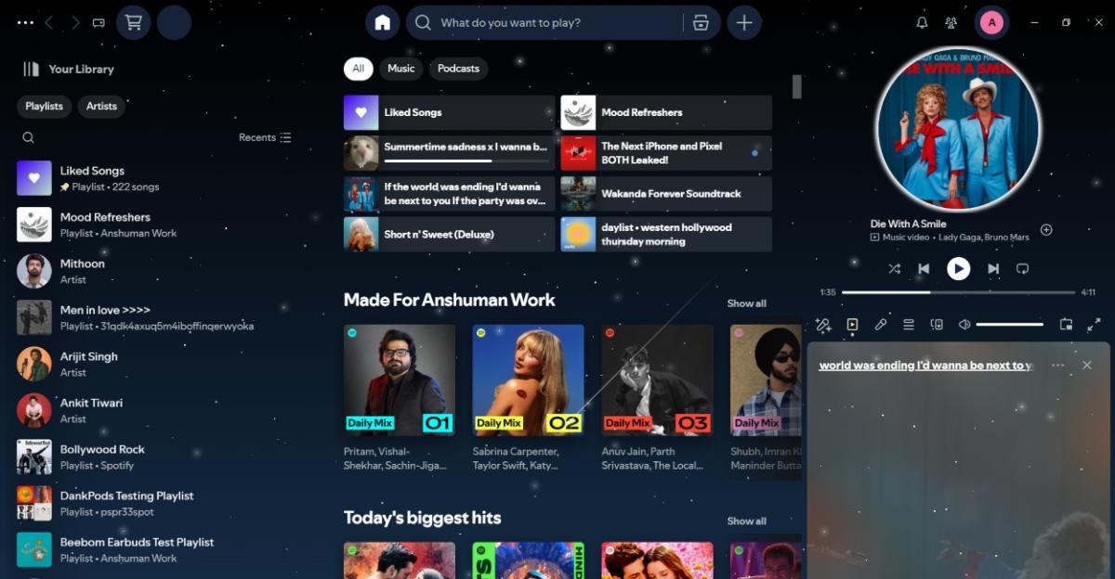Toggle shuffle playback
The height and width of the screenshot is (579, 1115).
coord(894,268)
